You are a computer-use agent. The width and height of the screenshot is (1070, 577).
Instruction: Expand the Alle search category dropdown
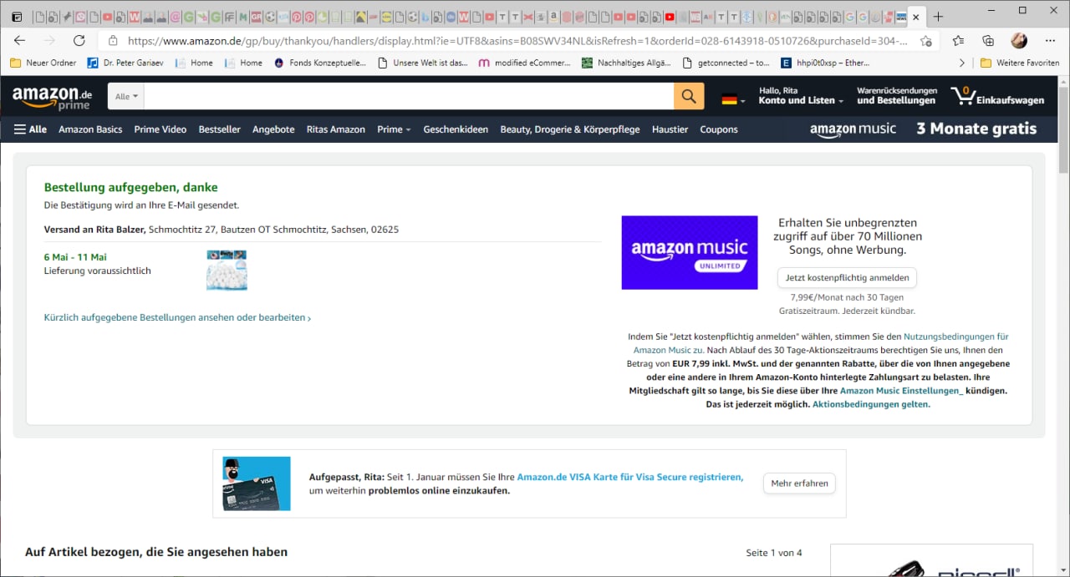[126, 97]
